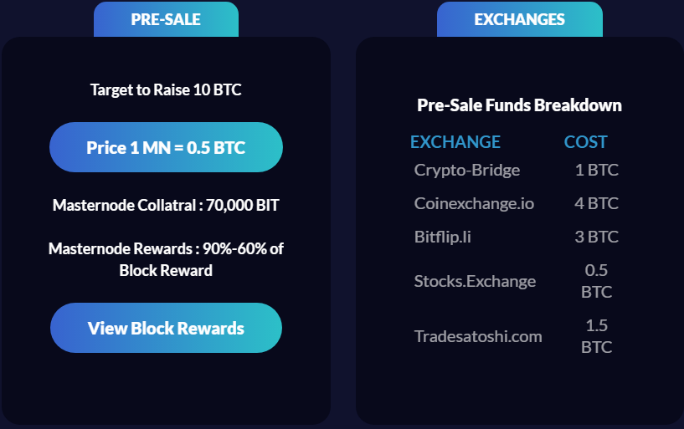This screenshot has height=429, width=684.
Task: Click the EXCHANGE column header
Action: [x=455, y=142]
